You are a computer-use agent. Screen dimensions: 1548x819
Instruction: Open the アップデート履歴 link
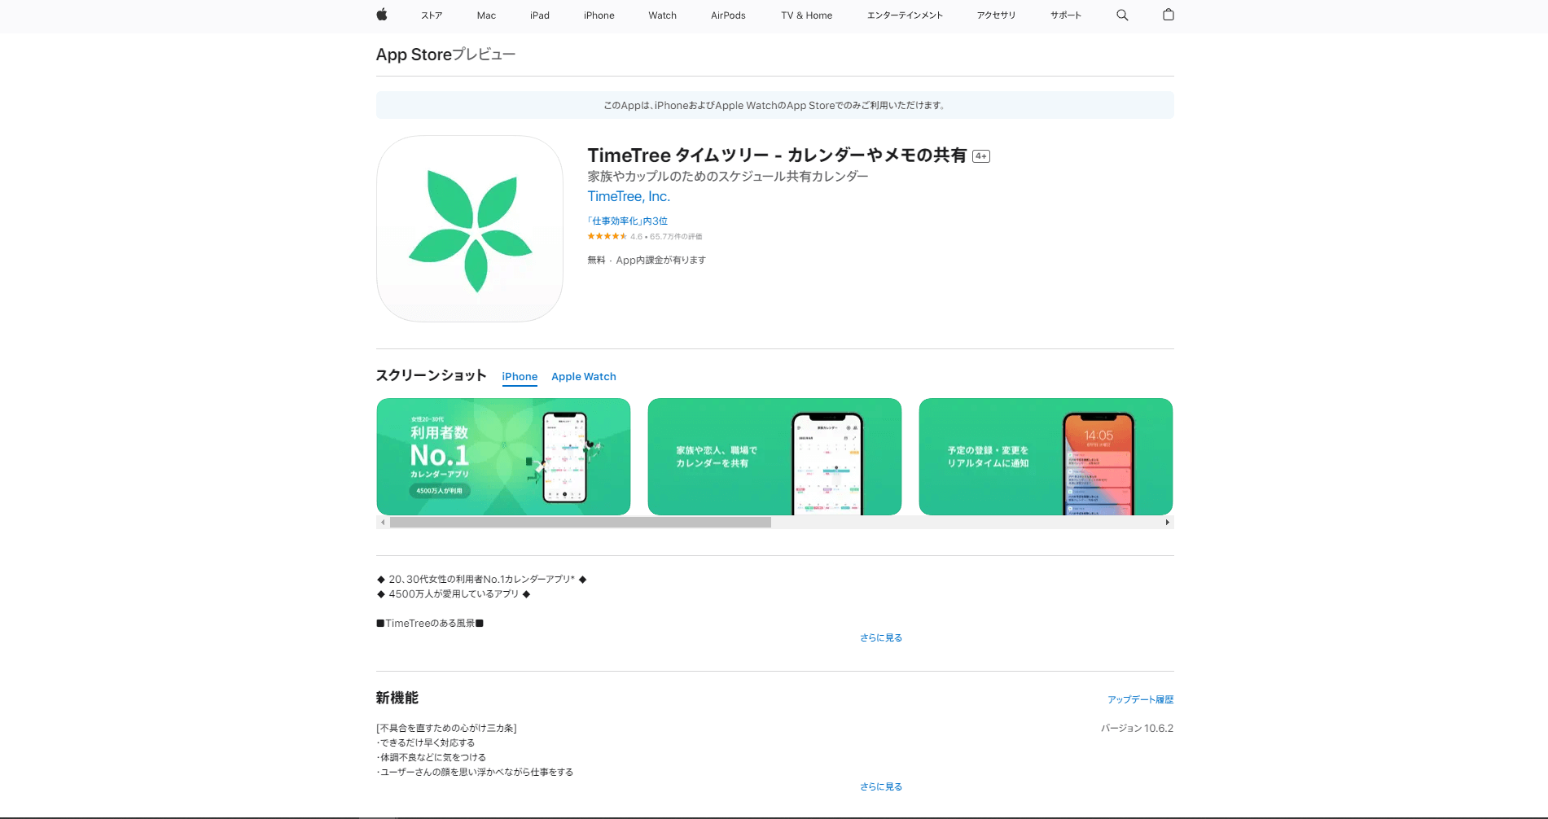point(1140,700)
